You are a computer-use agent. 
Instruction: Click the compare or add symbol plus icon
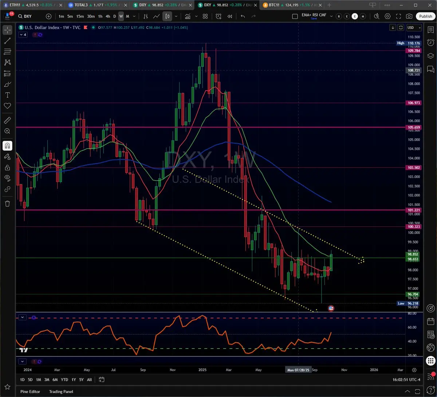coord(49,16)
